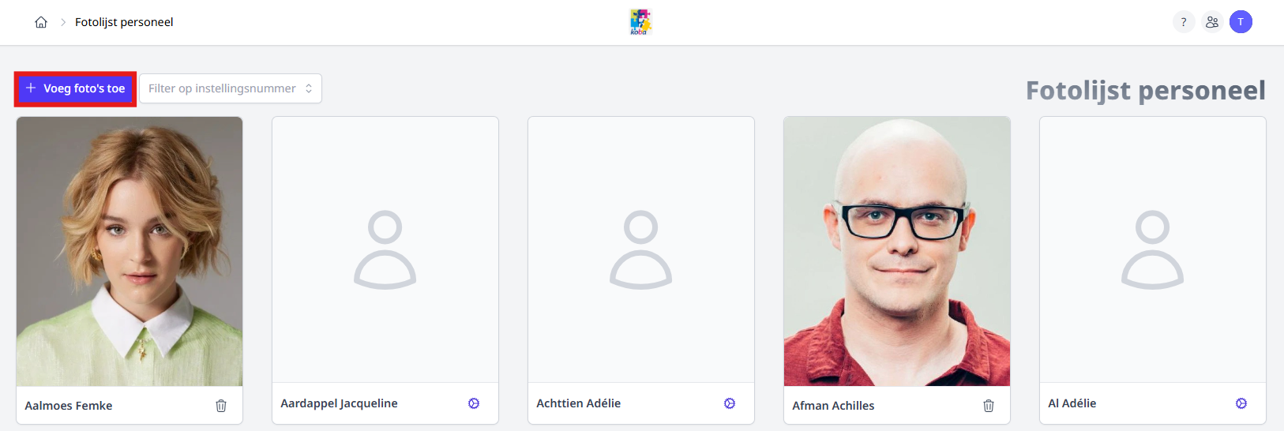Click the name Aalmoes Femke

69,406
